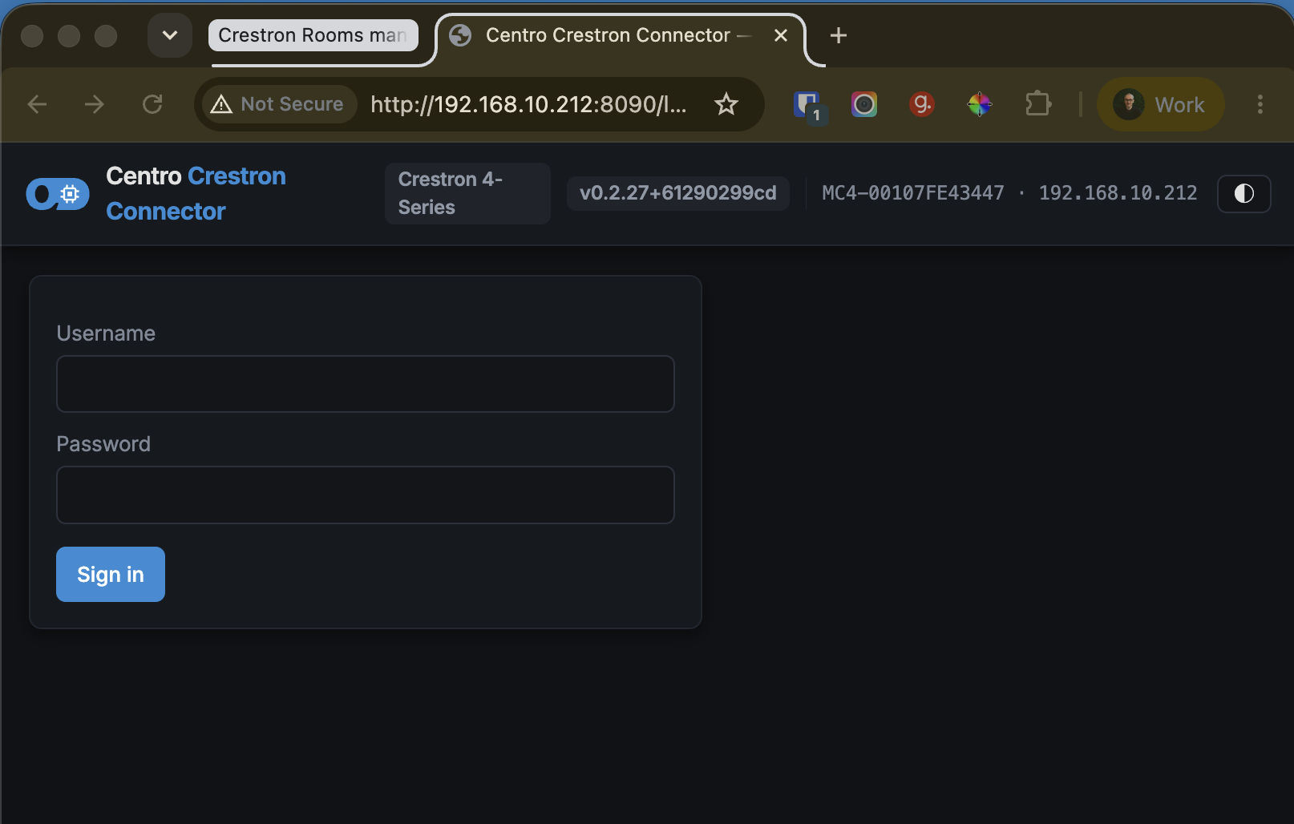Click the Centro Crestron Connector title
The width and height of the screenshot is (1294, 824).
tap(196, 193)
